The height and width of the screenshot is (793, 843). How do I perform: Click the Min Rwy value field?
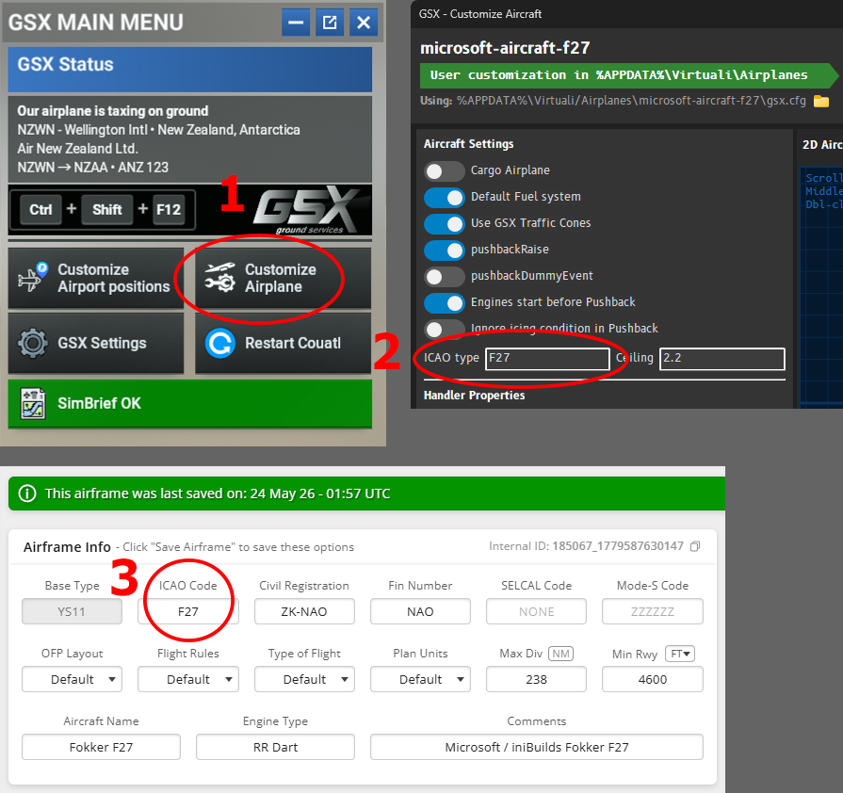click(653, 680)
